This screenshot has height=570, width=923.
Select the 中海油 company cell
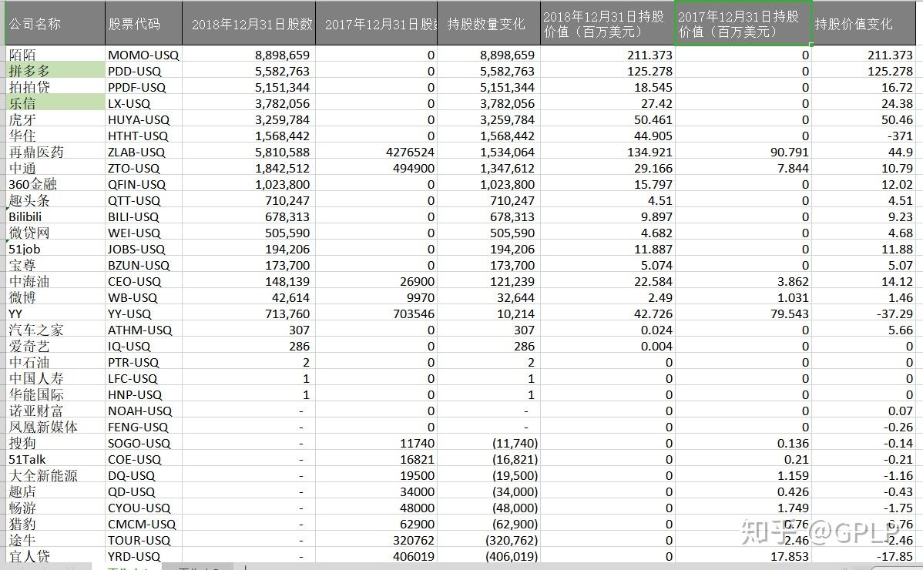pos(55,281)
